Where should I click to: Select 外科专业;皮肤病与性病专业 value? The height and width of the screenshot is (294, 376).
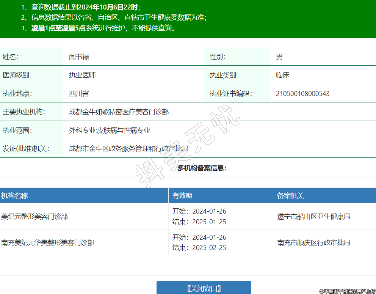[110, 130]
